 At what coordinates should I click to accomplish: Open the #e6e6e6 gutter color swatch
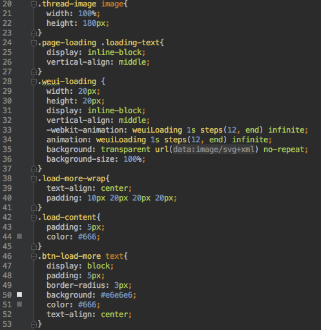(19, 294)
